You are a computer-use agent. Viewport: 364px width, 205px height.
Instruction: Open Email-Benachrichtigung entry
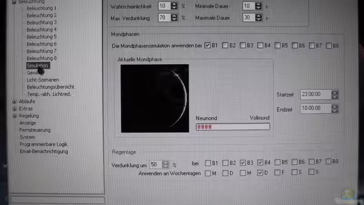pos(44,152)
